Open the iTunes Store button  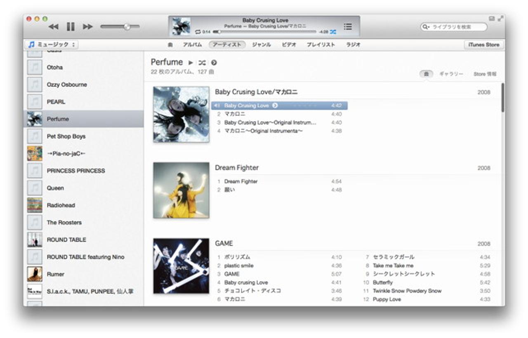[x=483, y=45]
